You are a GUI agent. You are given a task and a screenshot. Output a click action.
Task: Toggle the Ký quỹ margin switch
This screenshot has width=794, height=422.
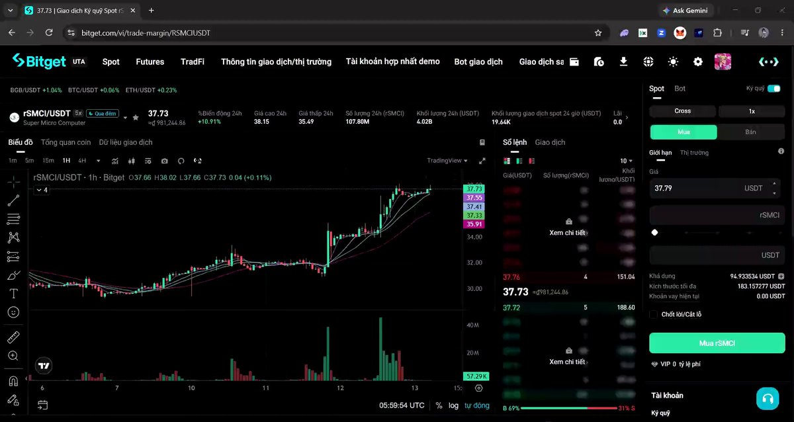[773, 89]
